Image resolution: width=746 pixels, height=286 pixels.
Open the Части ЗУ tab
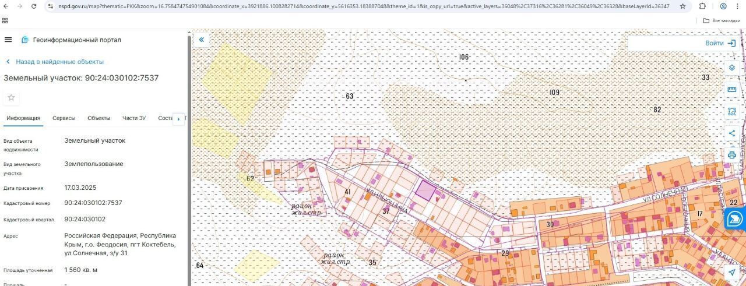tap(134, 118)
